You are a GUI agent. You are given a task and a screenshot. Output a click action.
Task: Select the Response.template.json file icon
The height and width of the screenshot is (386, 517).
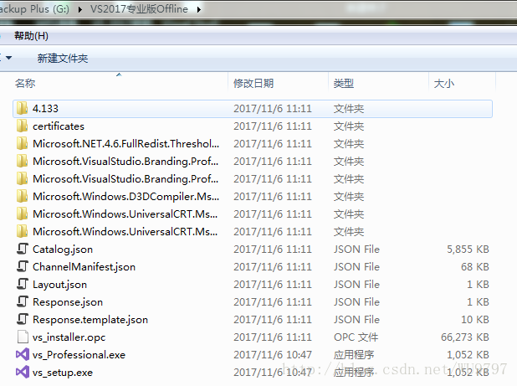[23, 319]
